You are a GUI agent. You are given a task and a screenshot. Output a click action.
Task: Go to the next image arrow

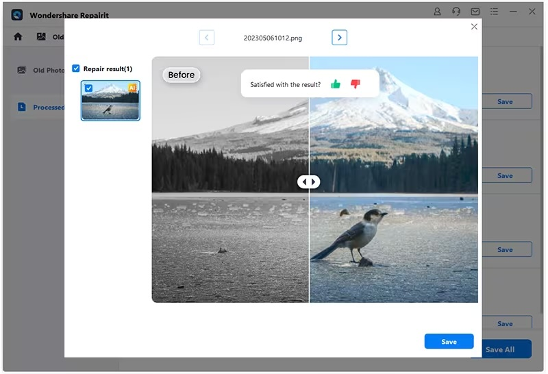coord(339,38)
